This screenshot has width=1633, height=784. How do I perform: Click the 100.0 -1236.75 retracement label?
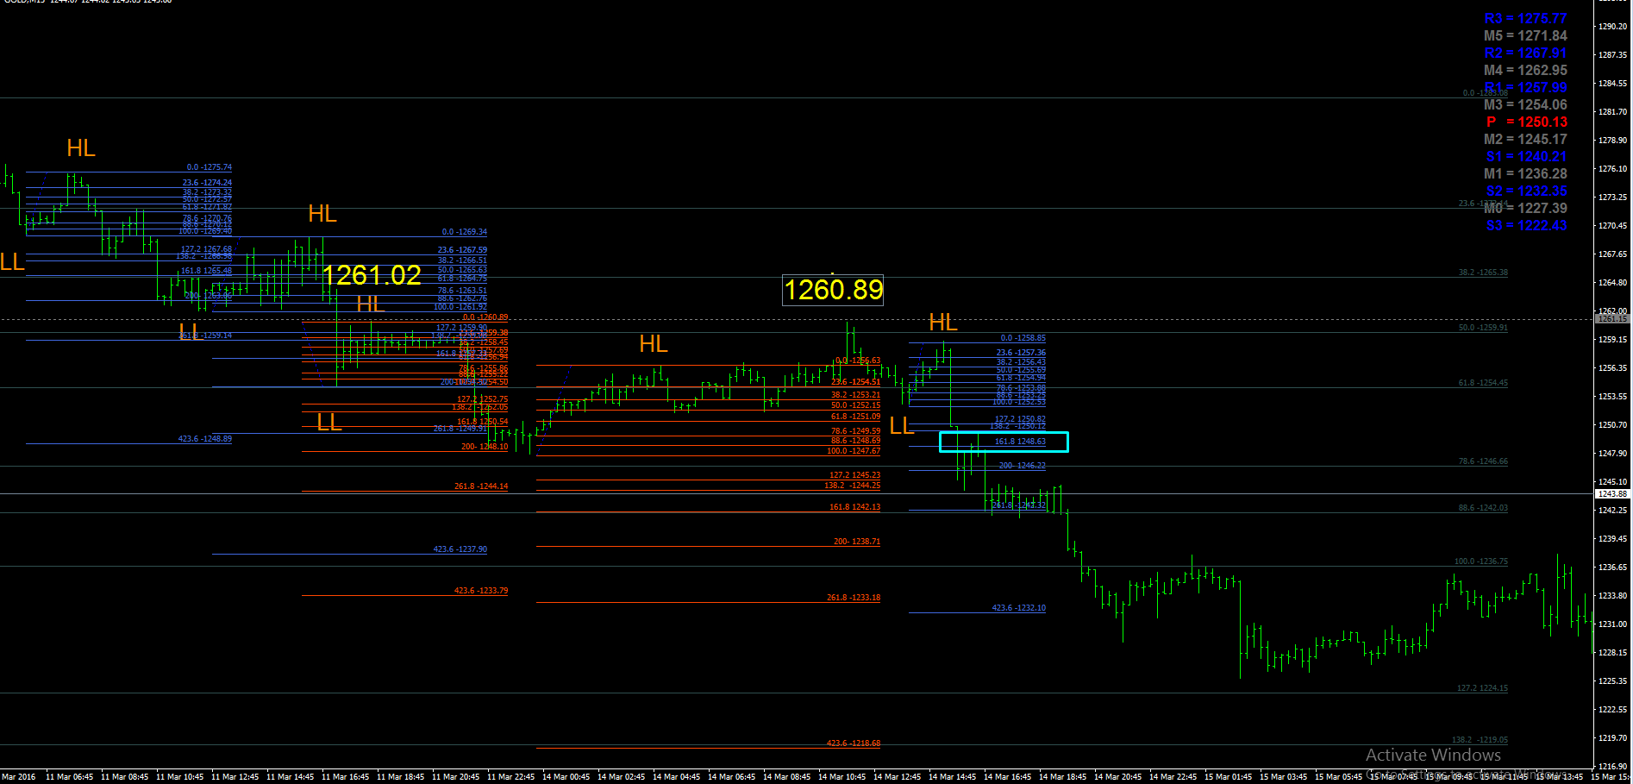[x=1481, y=561]
